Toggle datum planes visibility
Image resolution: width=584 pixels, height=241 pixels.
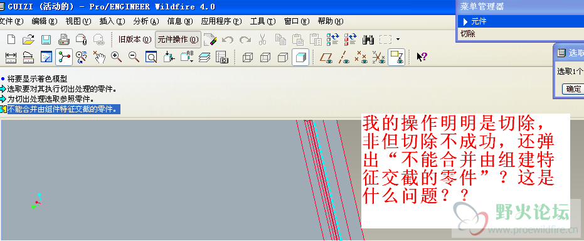326,57
